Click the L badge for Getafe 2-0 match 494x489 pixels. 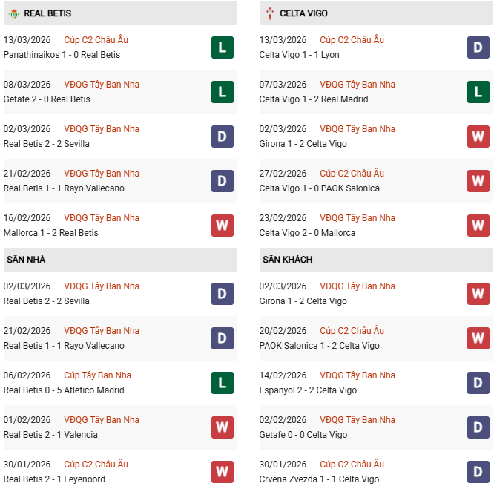[x=223, y=92]
